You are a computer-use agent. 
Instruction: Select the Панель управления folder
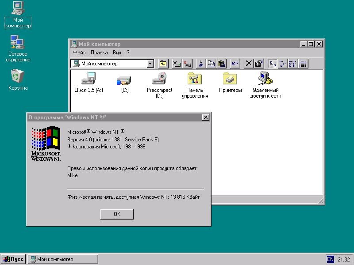(195, 85)
